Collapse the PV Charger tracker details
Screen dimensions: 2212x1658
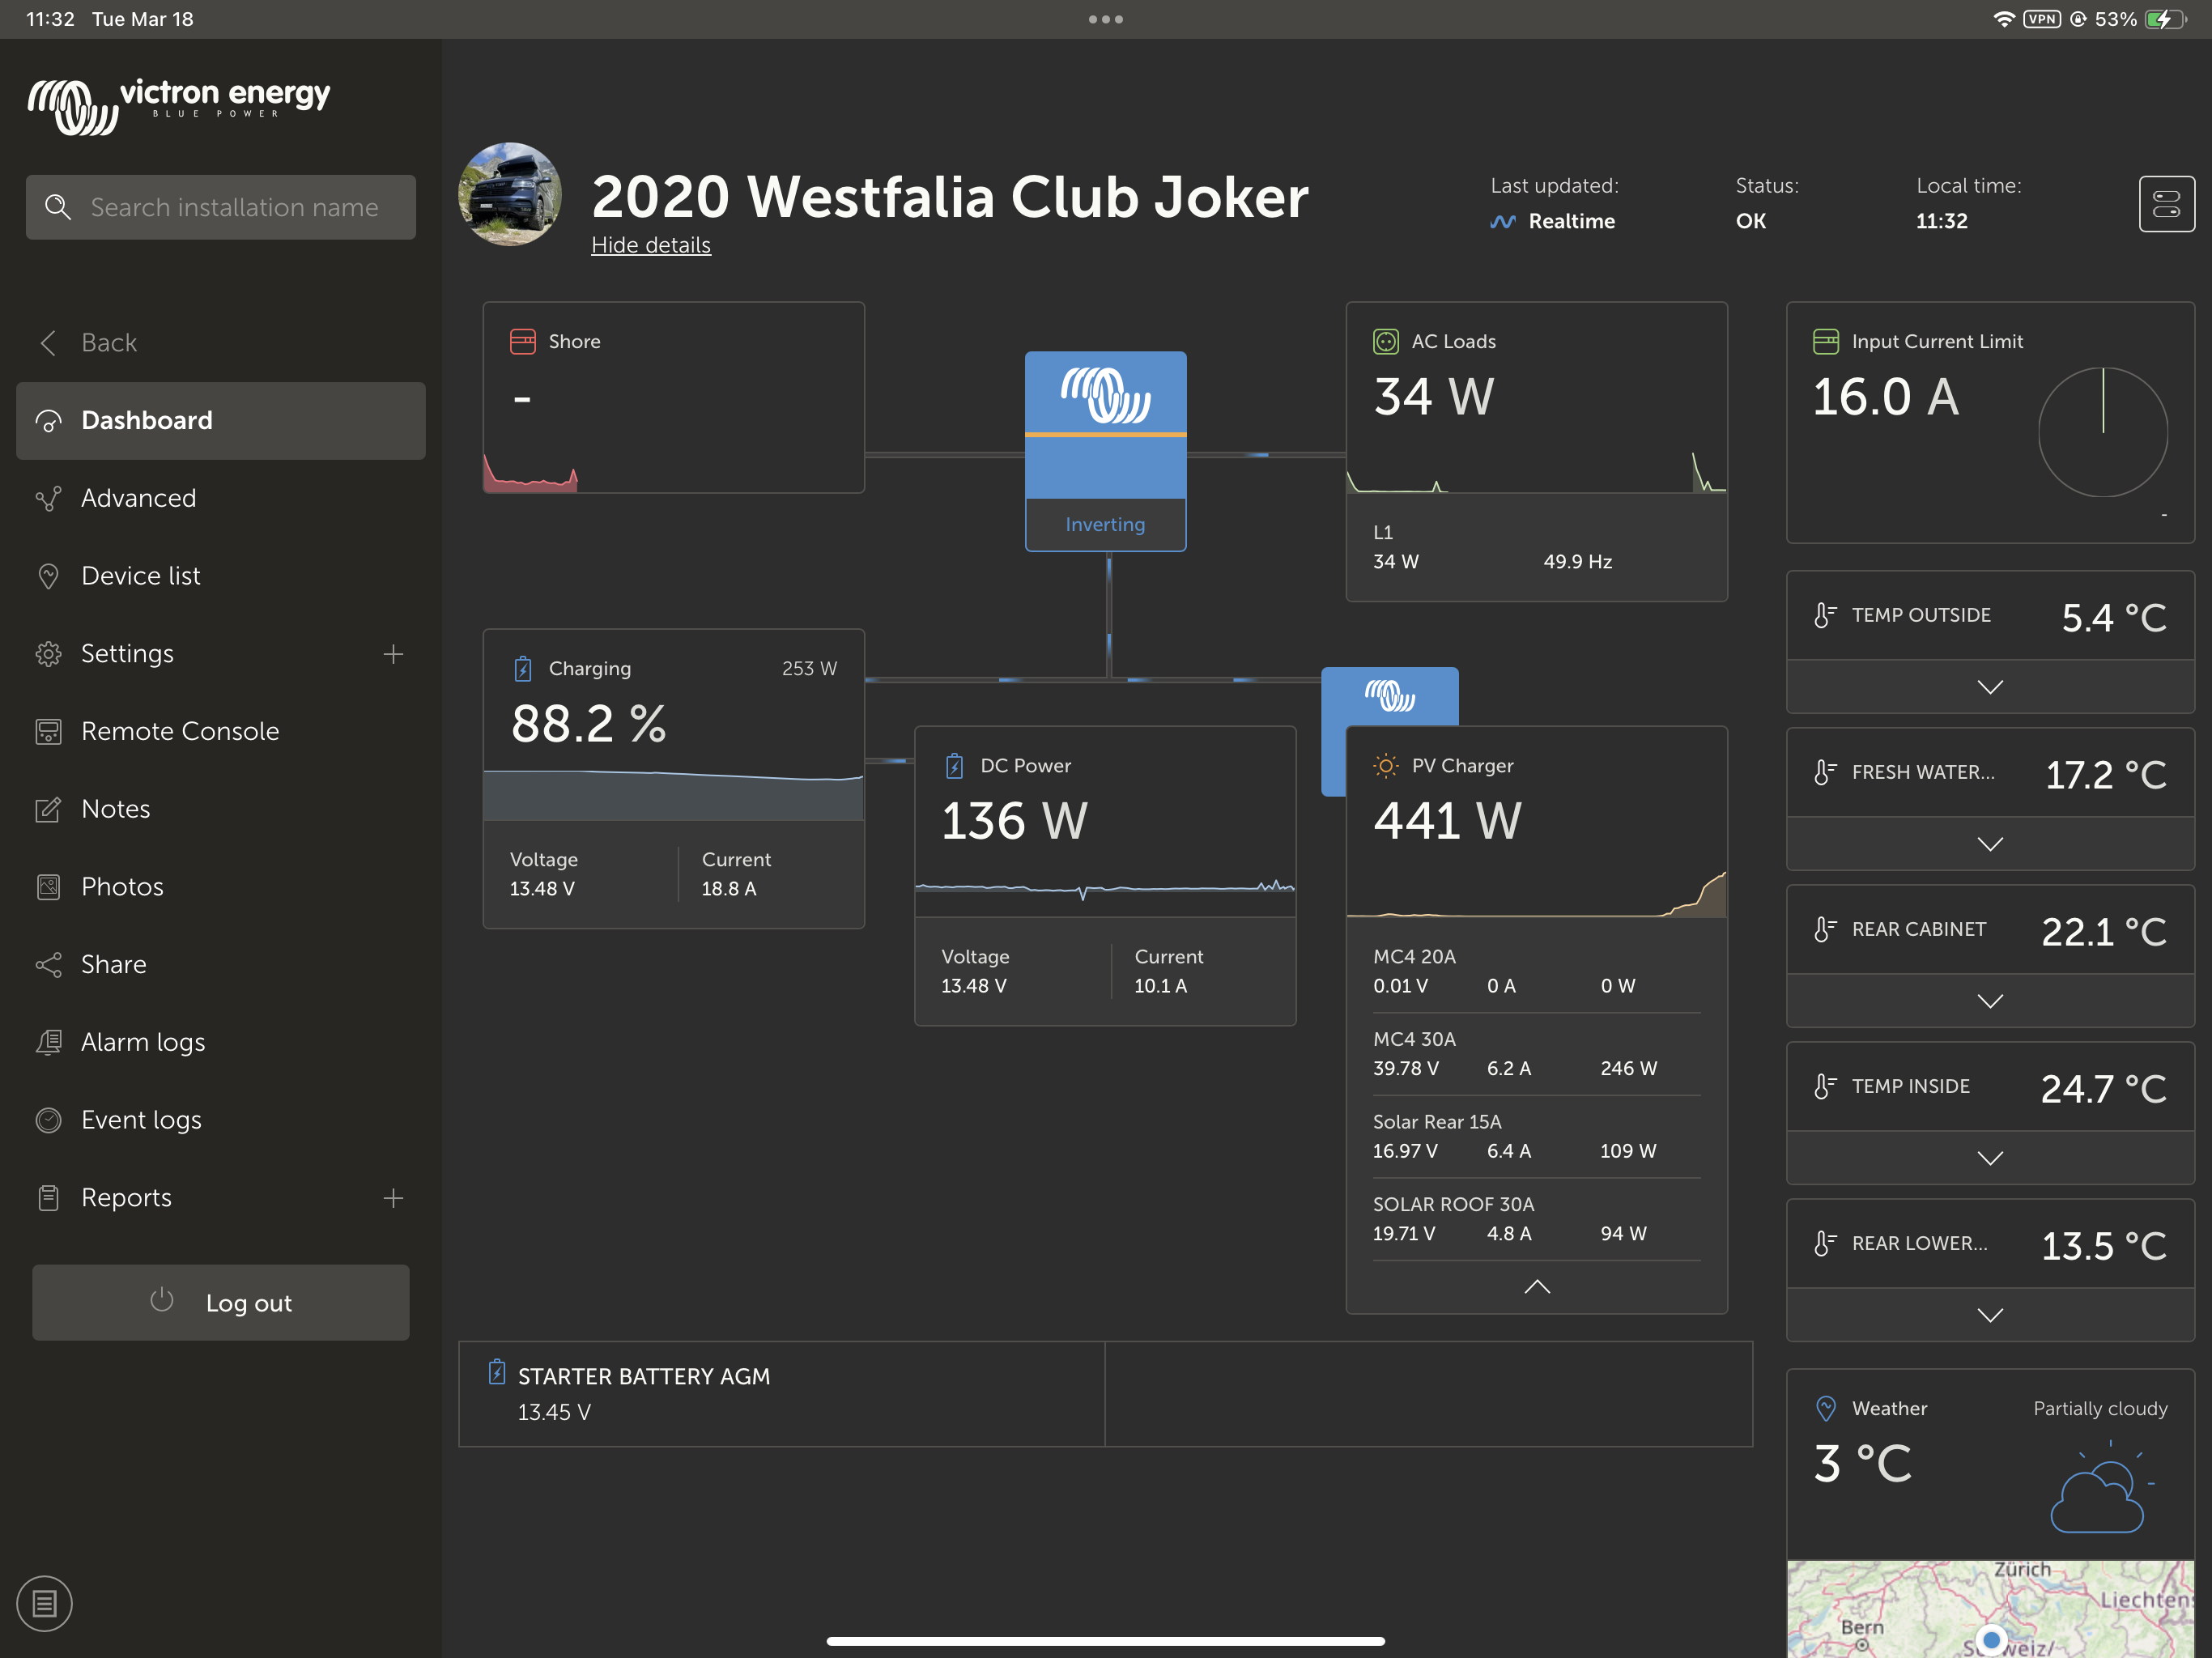(x=1537, y=1287)
